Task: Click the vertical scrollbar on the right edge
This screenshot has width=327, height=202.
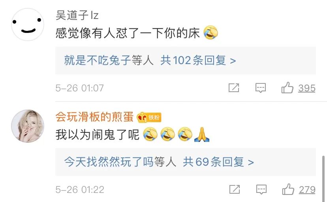Action: 323,178
